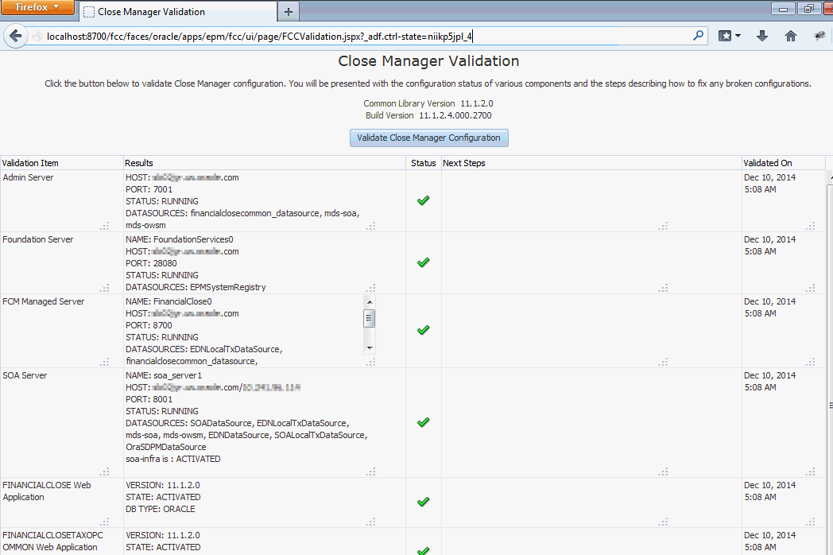Open a new tab with plus button
The width and height of the screenshot is (833, 555).
coord(288,12)
